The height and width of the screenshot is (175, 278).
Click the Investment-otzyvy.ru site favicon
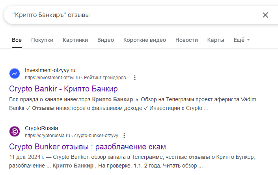point(15,73)
